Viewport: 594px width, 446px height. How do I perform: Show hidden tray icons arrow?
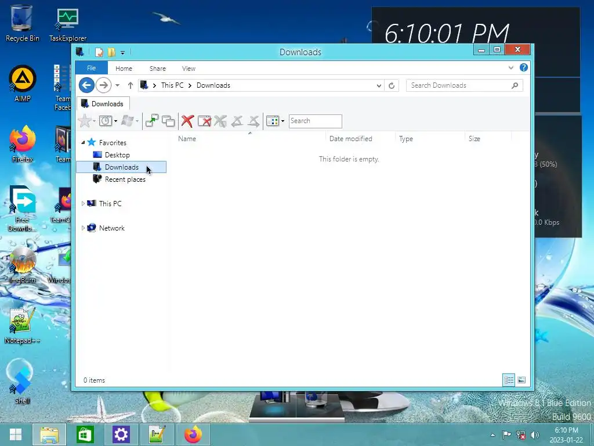coord(492,435)
